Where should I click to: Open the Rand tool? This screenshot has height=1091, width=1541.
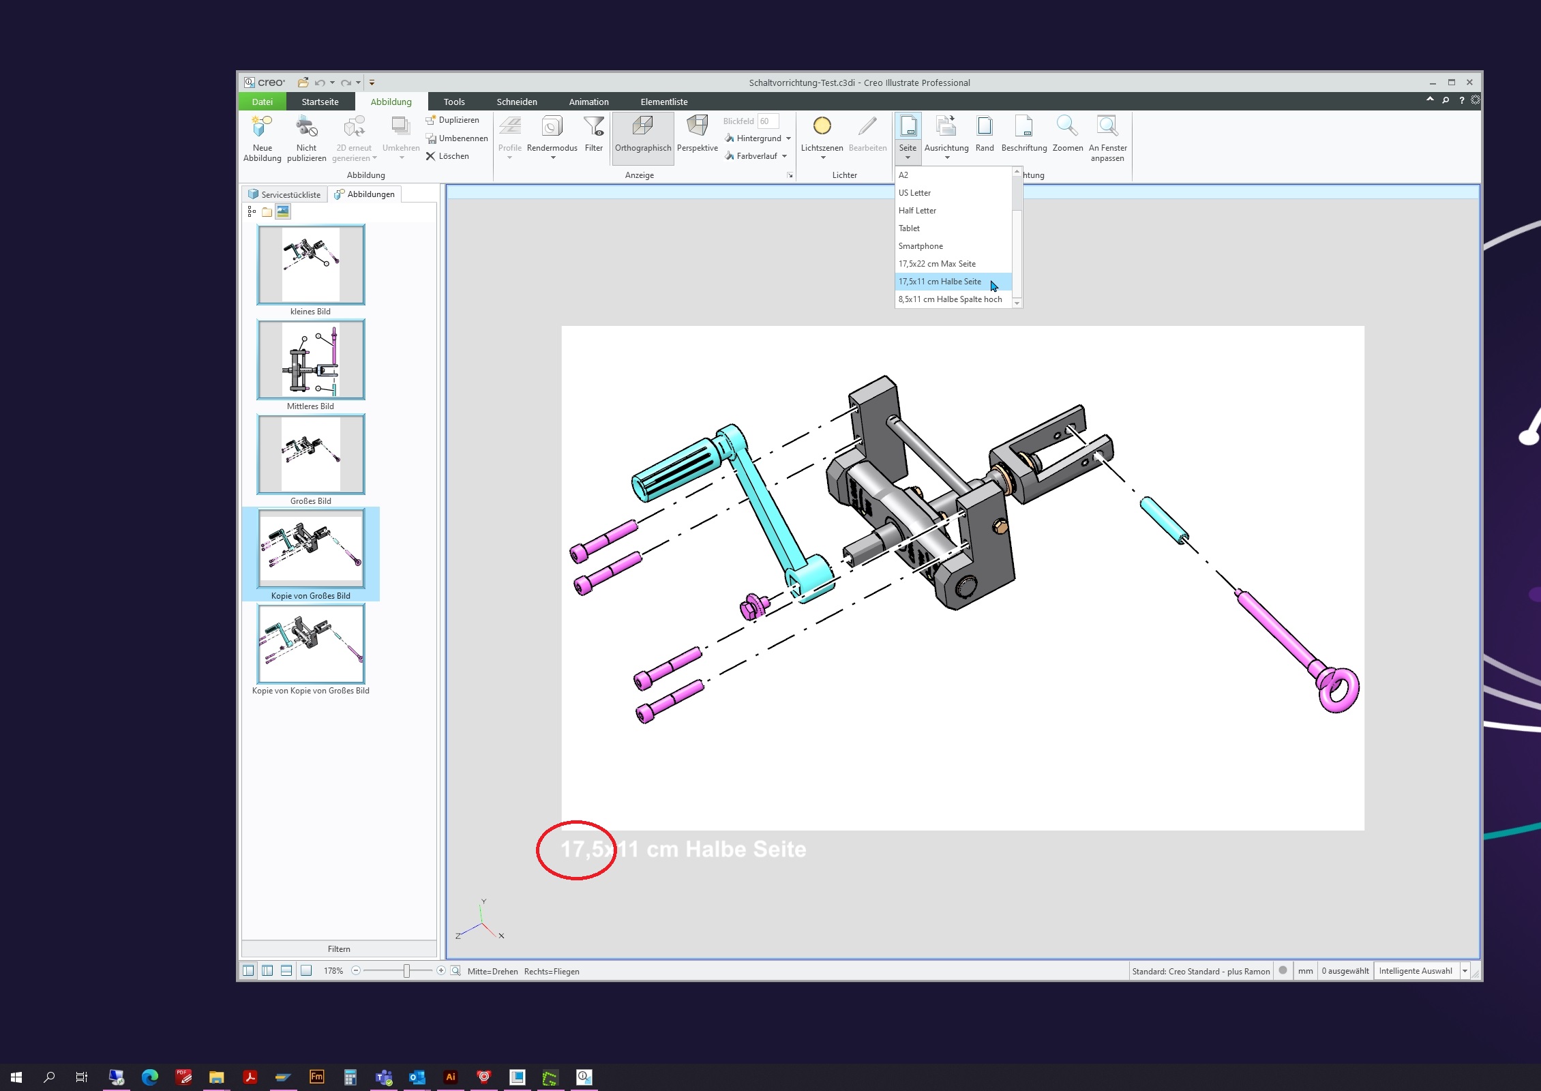[x=984, y=133]
